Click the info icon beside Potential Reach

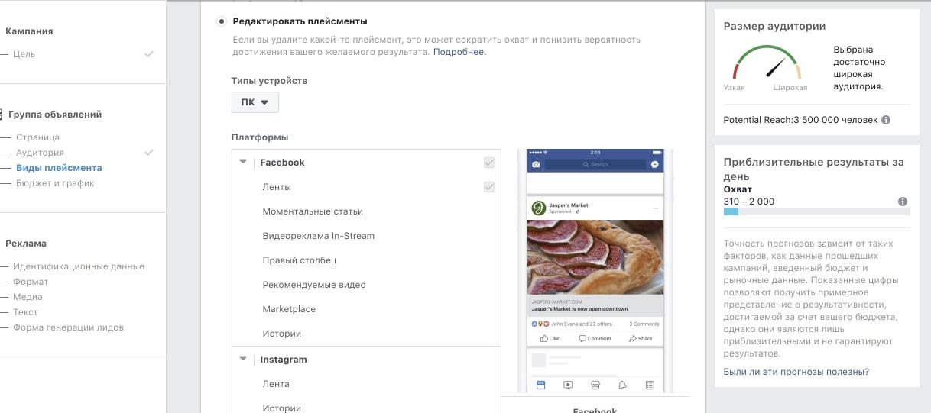[886, 120]
